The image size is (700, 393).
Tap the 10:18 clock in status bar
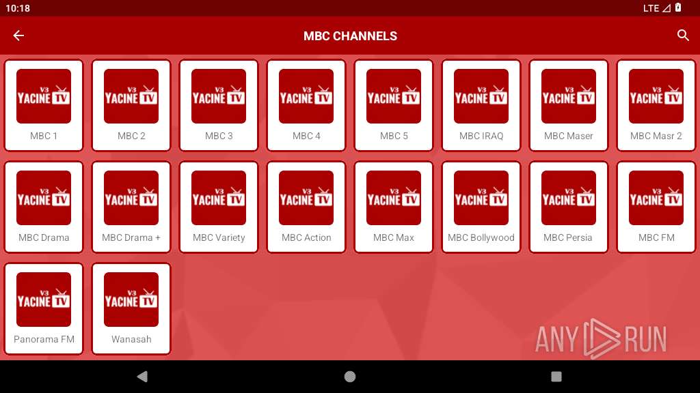18,8
